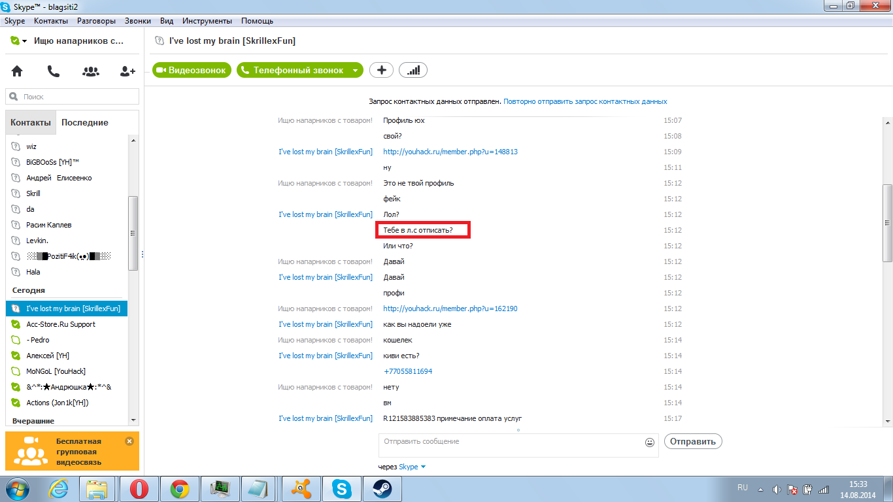
Task: Open Avast antivirus taskbar icon
Action: click(x=300, y=488)
